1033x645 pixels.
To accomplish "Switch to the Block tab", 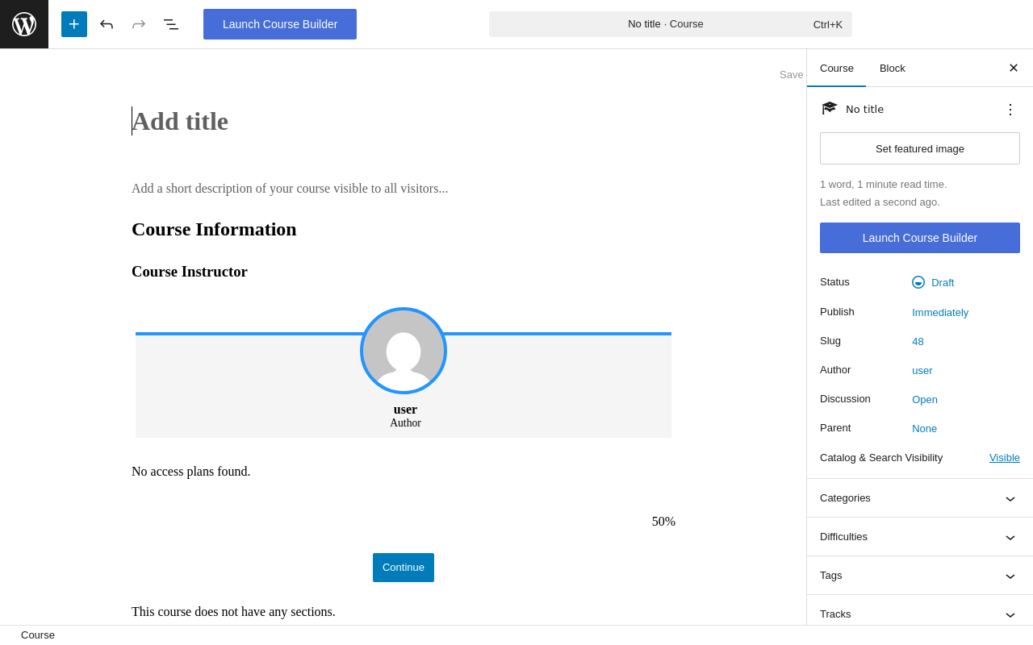I will click(893, 69).
